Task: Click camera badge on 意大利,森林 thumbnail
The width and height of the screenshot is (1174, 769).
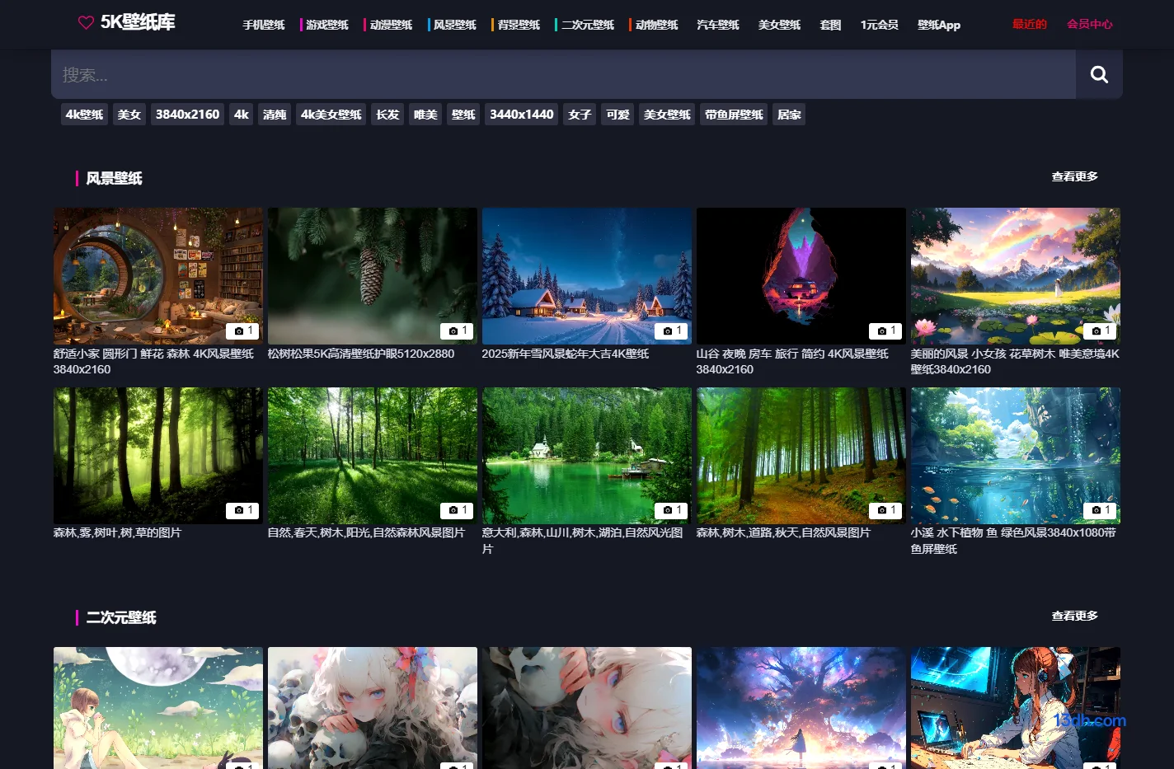Action: click(x=671, y=510)
